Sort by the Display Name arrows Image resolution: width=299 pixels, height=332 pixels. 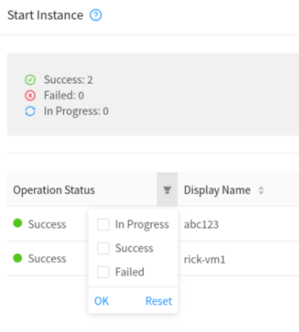click(x=261, y=190)
